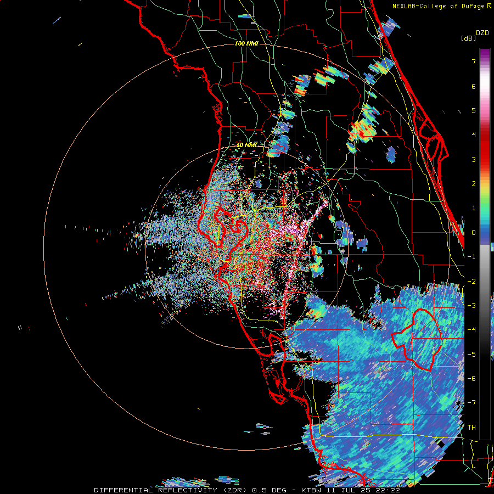Viewport: 494px width, 494px height.
Task: Click the 4 value on color scale
Action: coord(474,135)
